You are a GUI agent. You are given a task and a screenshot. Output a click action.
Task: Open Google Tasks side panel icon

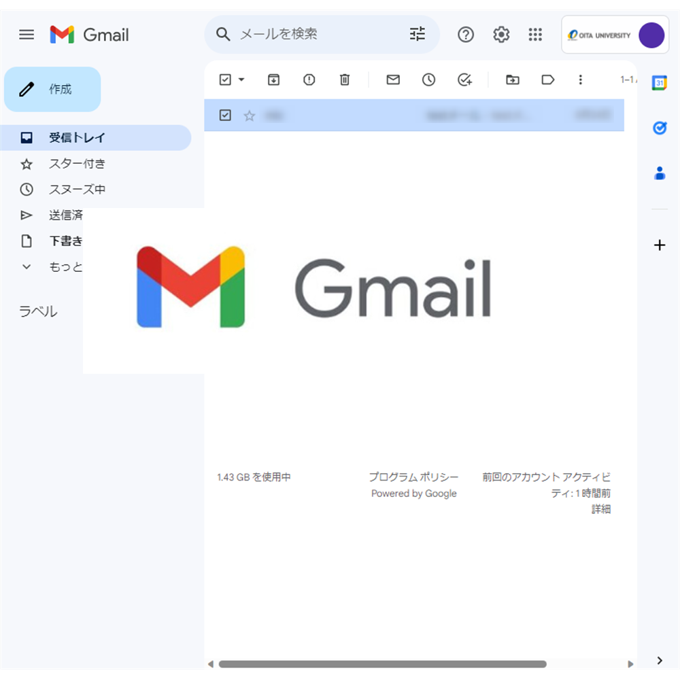(x=660, y=128)
